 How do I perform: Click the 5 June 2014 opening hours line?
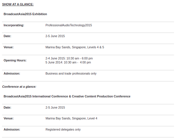[68, 62]
